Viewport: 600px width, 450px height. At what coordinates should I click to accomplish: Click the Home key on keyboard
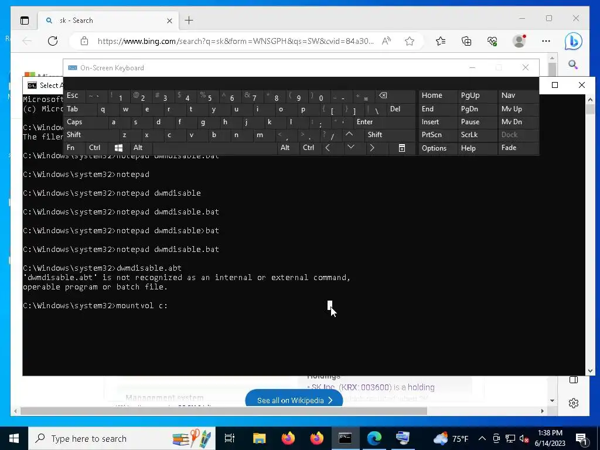[437, 96]
